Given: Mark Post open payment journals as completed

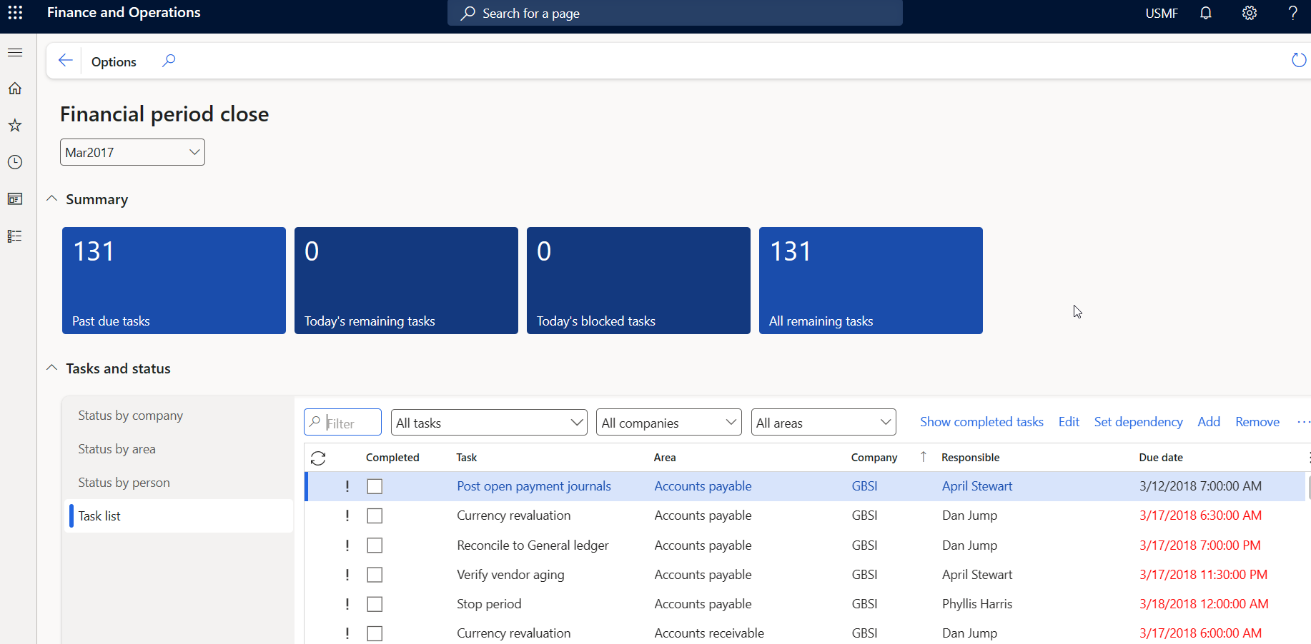Looking at the screenshot, I should 375,485.
